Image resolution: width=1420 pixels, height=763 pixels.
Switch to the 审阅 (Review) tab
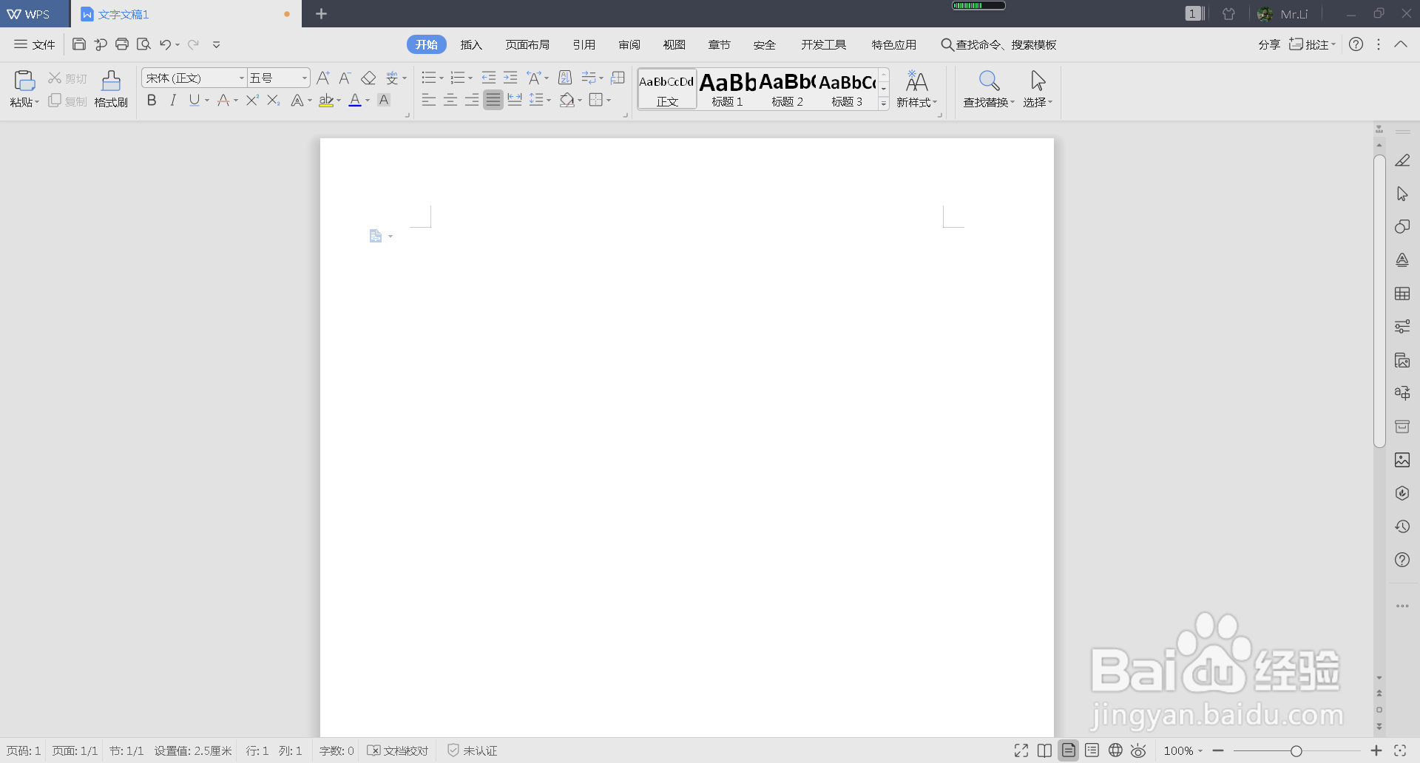click(x=629, y=44)
